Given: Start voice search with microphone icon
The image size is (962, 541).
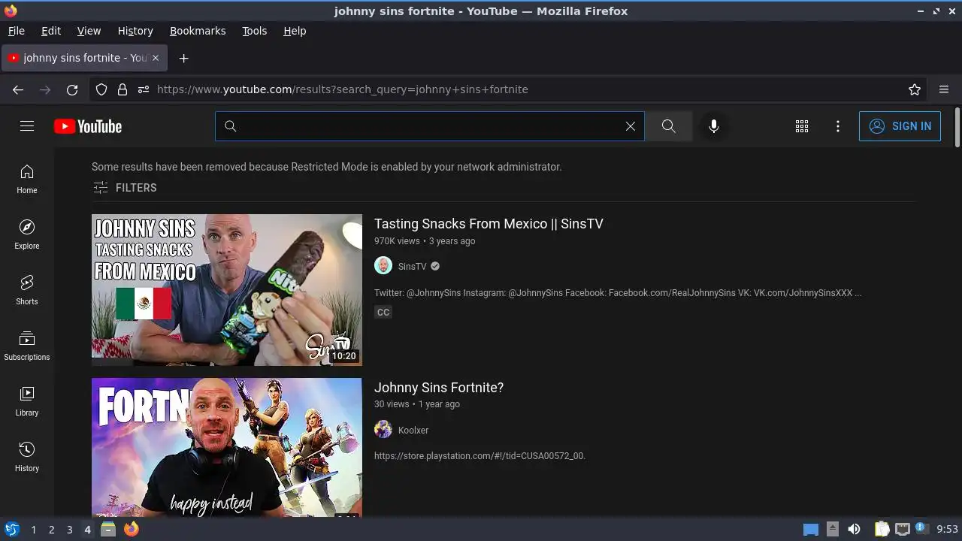Looking at the screenshot, I should point(714,126).
